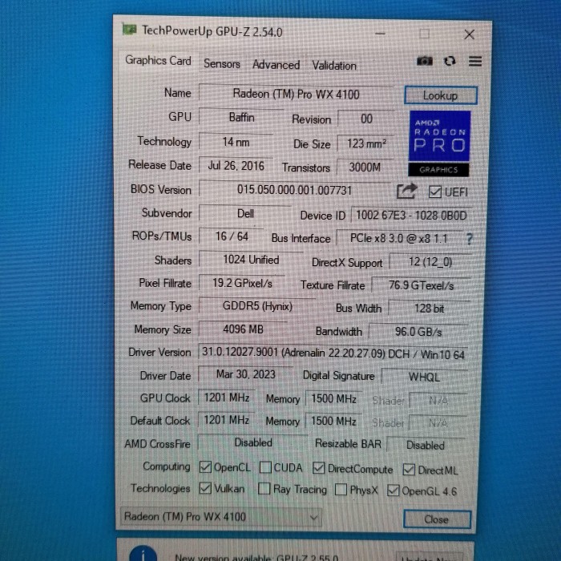Viewport: 561px width, 561px height.
Task: Click the Bus Interface question mark
Action: [x=470, y=239]
